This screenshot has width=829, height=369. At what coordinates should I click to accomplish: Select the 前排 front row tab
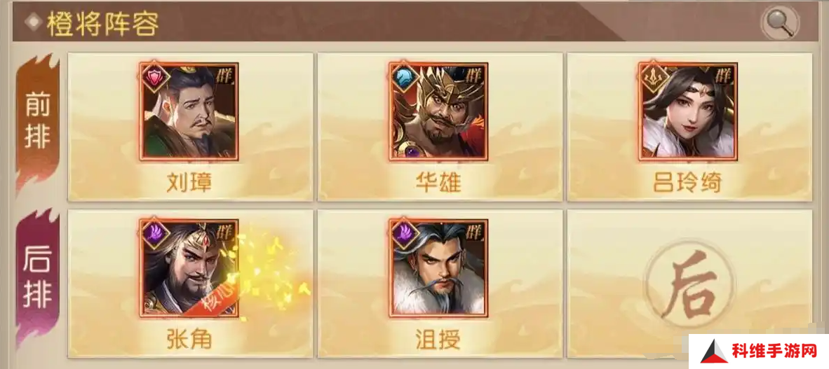[38, 123]
